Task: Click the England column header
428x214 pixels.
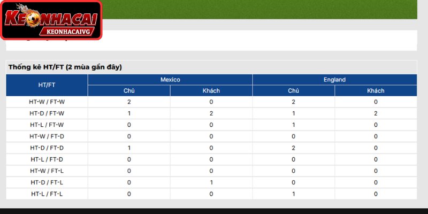Action: 335,80
